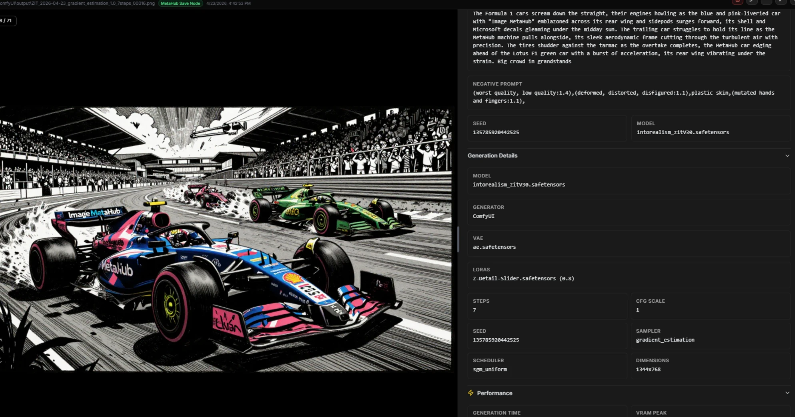The height and width of the screenshot is (417, 795).
Task: Click the GENERATOR field label
Action: pos(488,207)
